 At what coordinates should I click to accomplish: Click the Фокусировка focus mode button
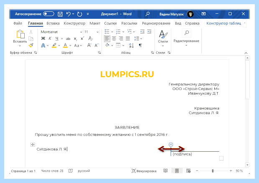coord(144,171)
